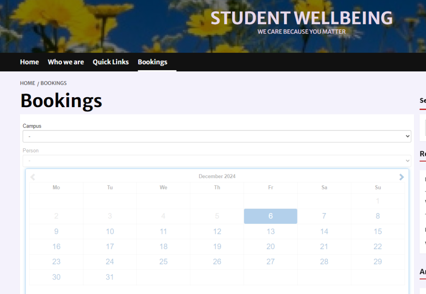Click the Student Wellbeing site title
426x294 pixels.
click(x=302, y=18)
